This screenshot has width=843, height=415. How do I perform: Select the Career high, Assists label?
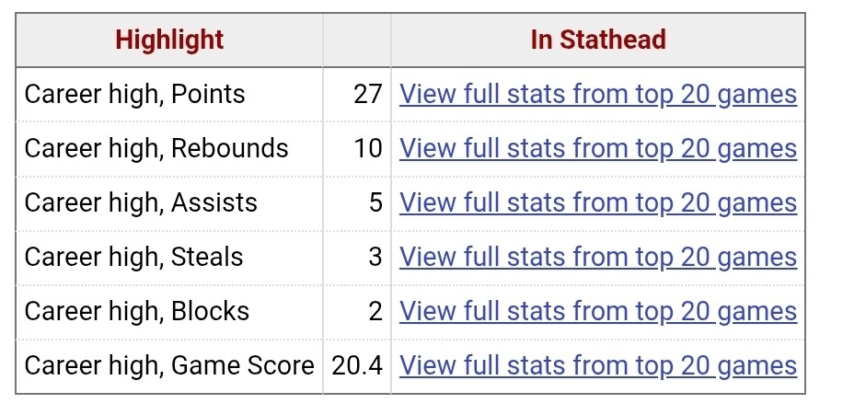pyautogui.click(x=141, y=202)
